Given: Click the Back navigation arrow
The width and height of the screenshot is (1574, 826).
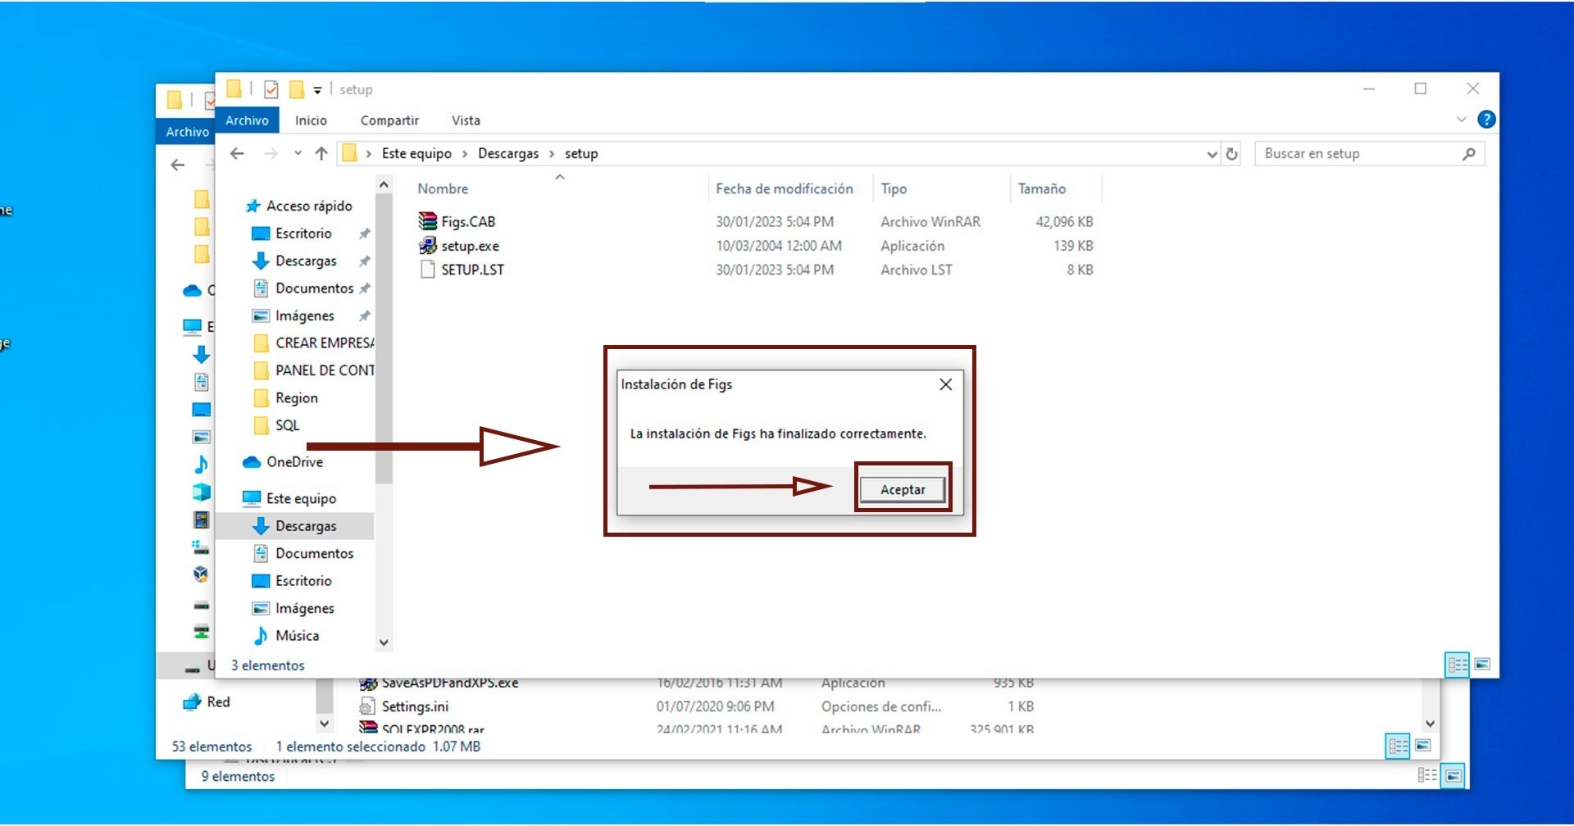Looking at the screenshot, I should pos(237,153).
